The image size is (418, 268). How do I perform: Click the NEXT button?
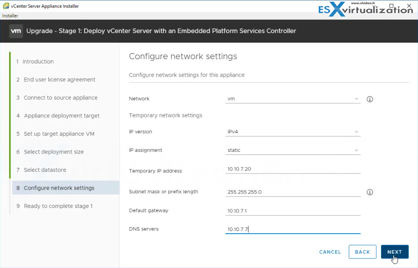395,252
